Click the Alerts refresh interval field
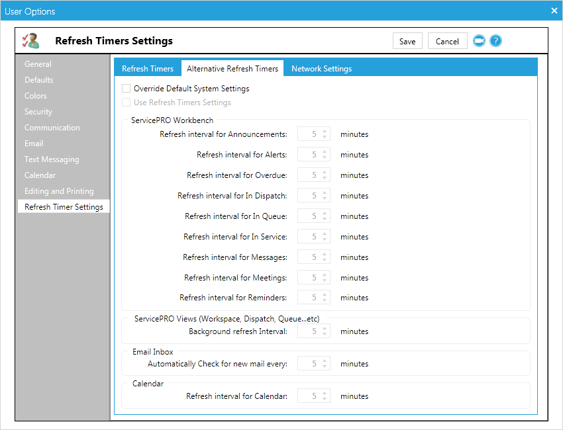 [313, 155]
